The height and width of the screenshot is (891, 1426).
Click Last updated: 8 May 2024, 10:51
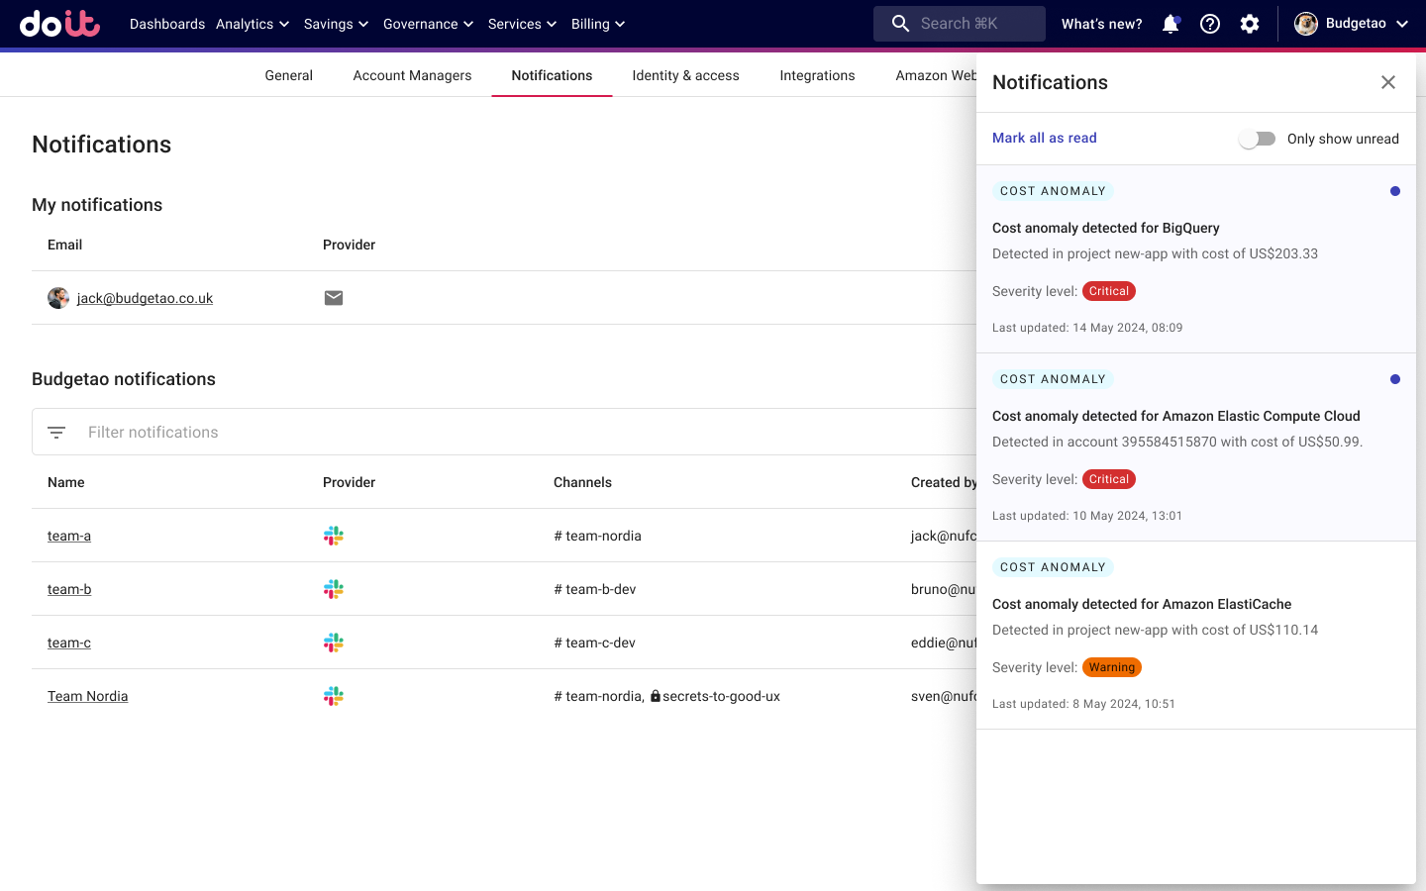click(1083, 704)
